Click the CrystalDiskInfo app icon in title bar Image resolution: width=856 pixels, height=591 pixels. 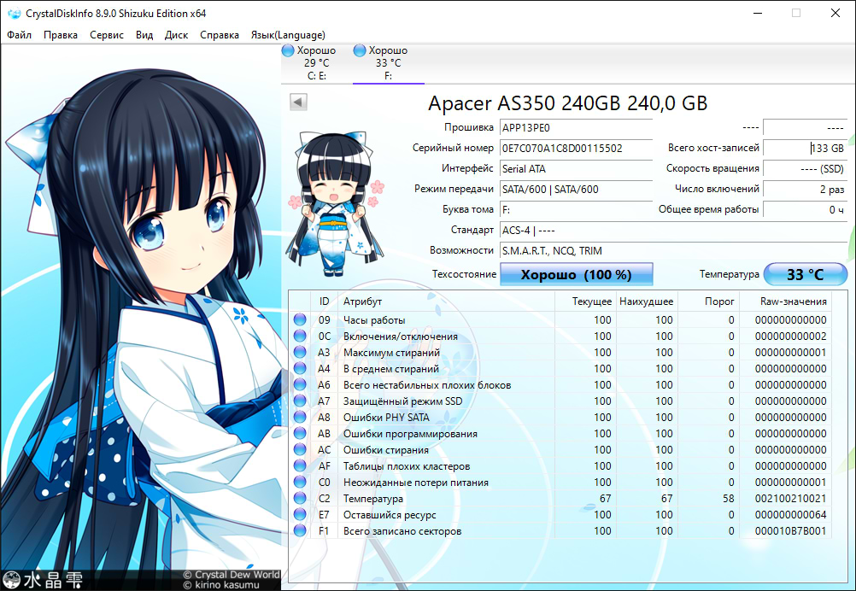coord(14,13)
